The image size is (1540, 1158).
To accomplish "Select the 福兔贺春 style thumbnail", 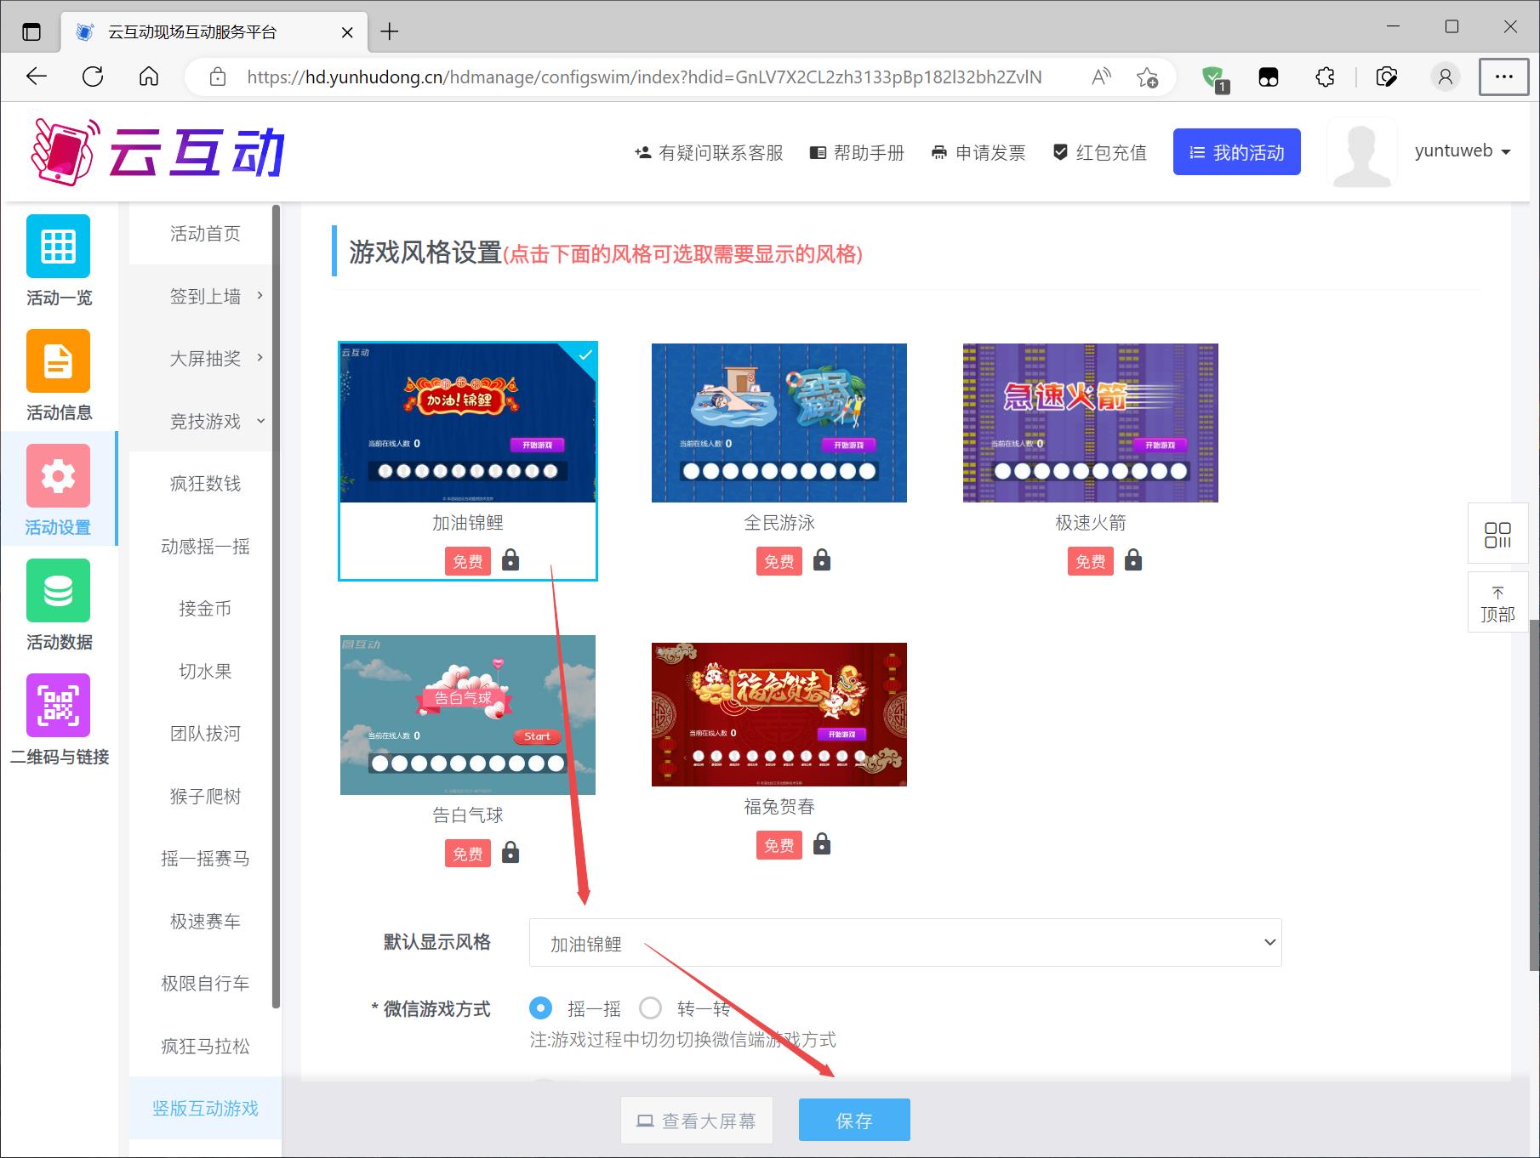I will [x=779, y=714].
